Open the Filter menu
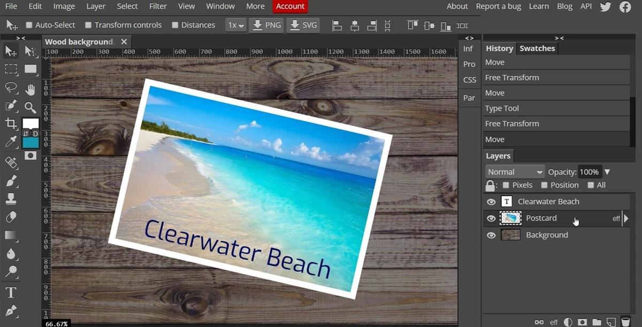 (x=158, y=6)
